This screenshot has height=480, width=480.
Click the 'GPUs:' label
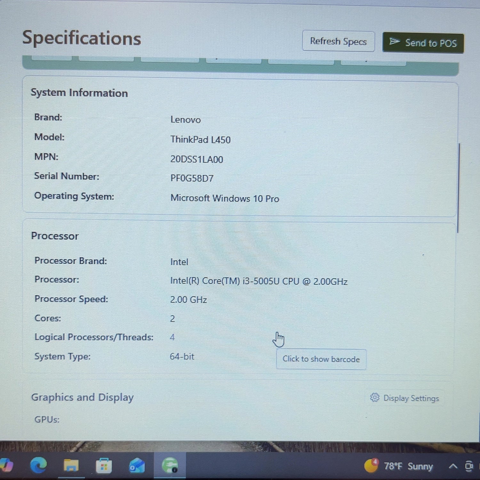47,419
